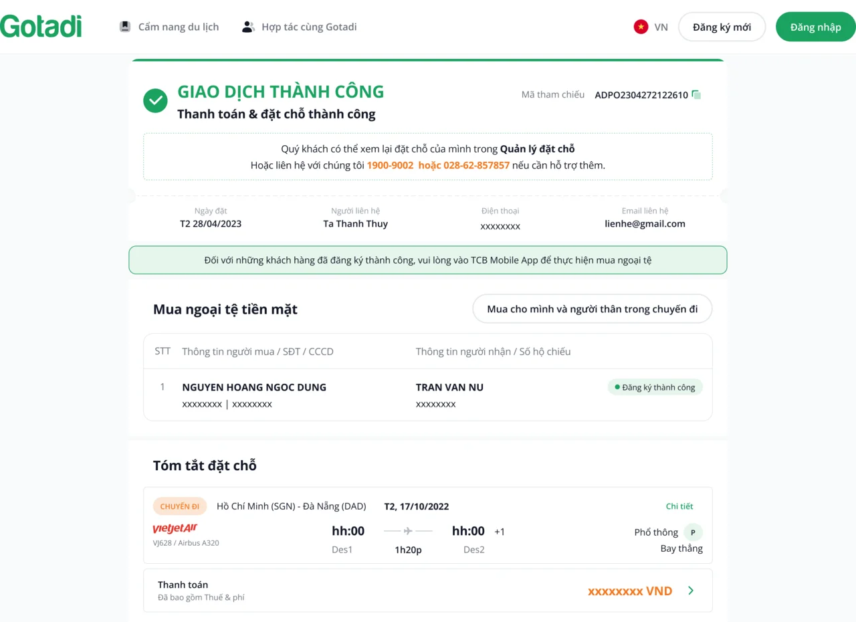This screenshot has height=622, width=856.
Task: Expand flight details via Chi tiết
Action: point(679,506)
